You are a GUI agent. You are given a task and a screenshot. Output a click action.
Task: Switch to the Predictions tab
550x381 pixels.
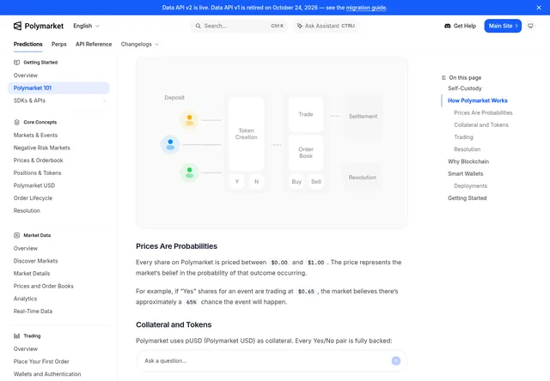coord(28,44)
